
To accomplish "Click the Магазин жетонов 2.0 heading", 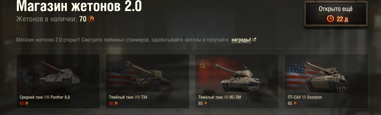I will coord(79,6).
